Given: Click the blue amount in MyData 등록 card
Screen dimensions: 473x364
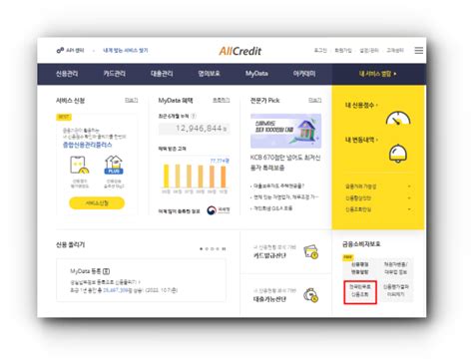Looking at the screenshot, I should coord(116,290).
